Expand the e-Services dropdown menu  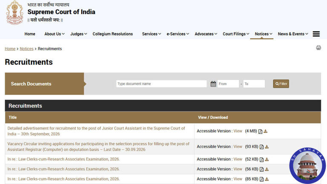[x=178, y=34]
